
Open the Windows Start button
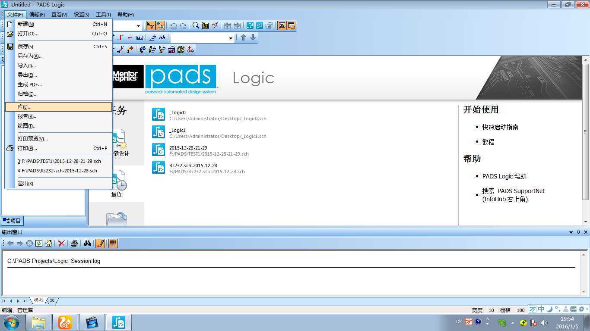(12, 322)
